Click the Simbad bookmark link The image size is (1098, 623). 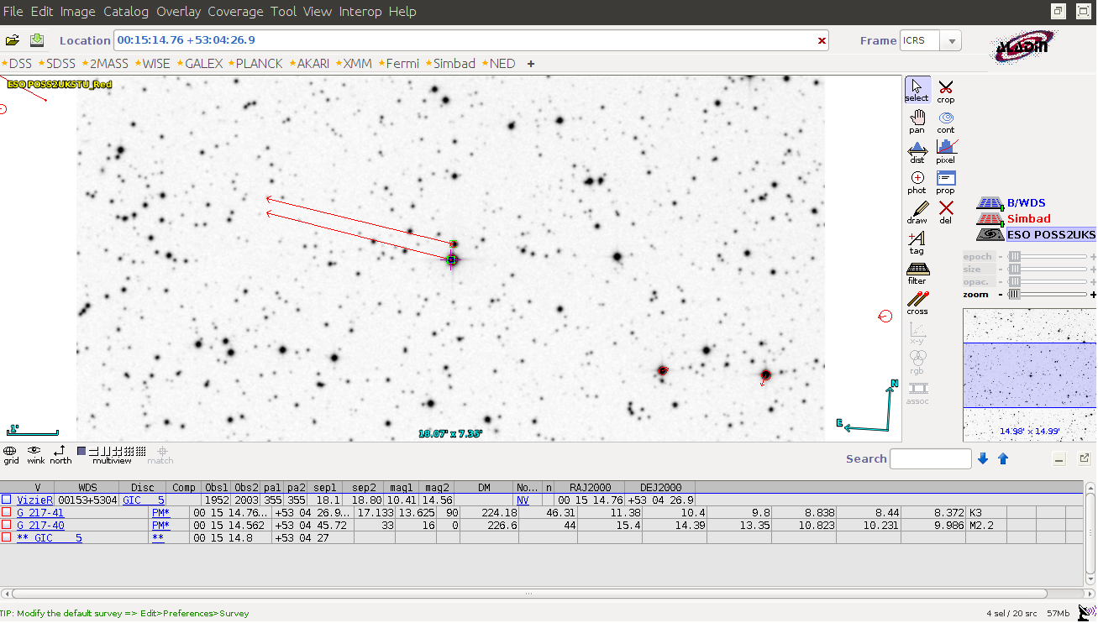[x=454, y=64]
